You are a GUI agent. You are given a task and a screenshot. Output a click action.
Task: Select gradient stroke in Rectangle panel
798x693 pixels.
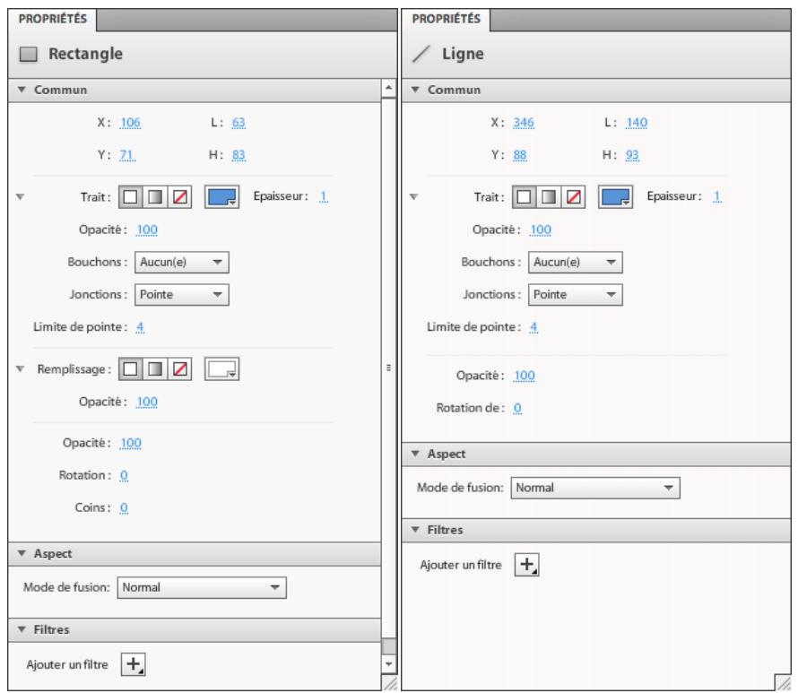click(155, 197)
